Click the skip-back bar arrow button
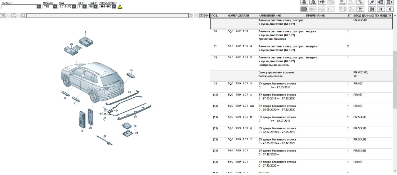 (x=381, y=9)
